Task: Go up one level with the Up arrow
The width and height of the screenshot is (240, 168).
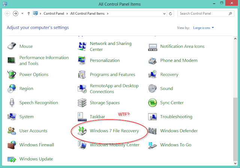Action: click(x=28, y=13)
